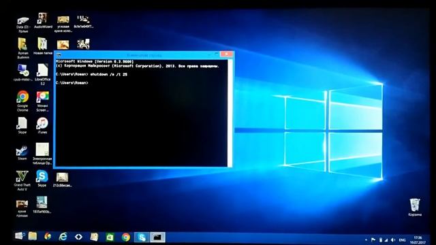This screenshot has height=245, width=436.
Task: Switch to Skype on the taskbar
Action: tap(142, 237)
